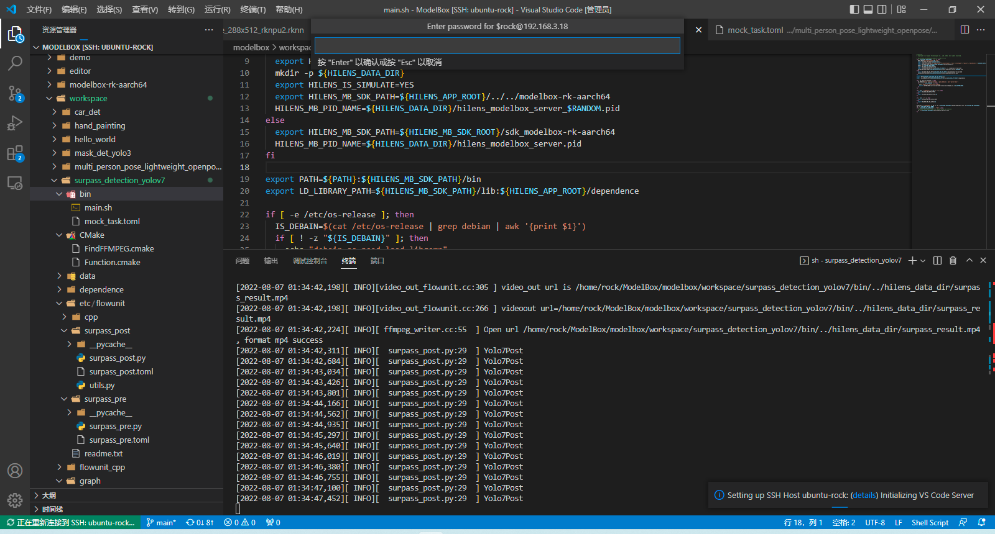
Task: Collapse the surpass_detection_yolov7 folder
Action: 119,181
